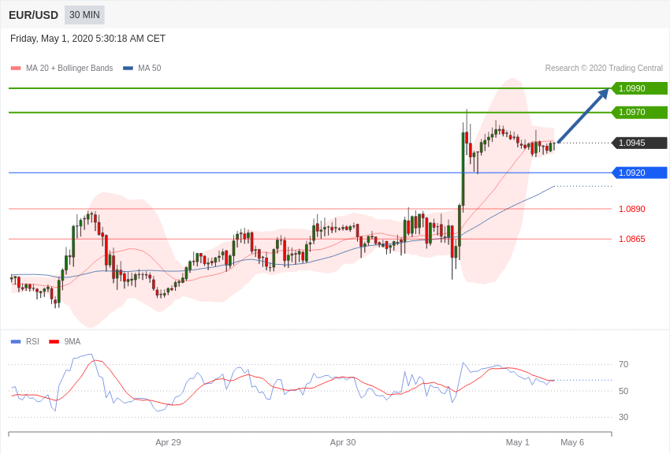Click the date and time stamp text
Image resolution: width=670 pixels, height=454 pixels.
coord(87,39)
